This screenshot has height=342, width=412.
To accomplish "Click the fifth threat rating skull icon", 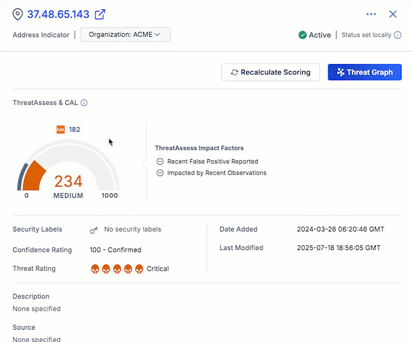I will (139, 269).
